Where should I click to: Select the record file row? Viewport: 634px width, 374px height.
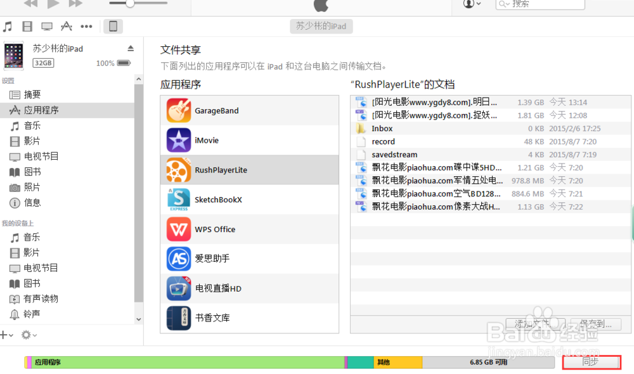click(491, 141)
